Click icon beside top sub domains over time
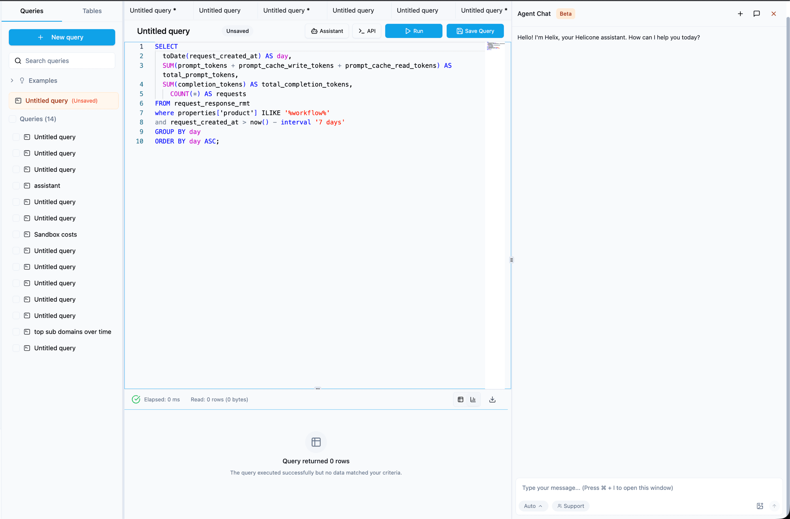The width and height of the screenshot is (790, 519). (x=27, y=332)
